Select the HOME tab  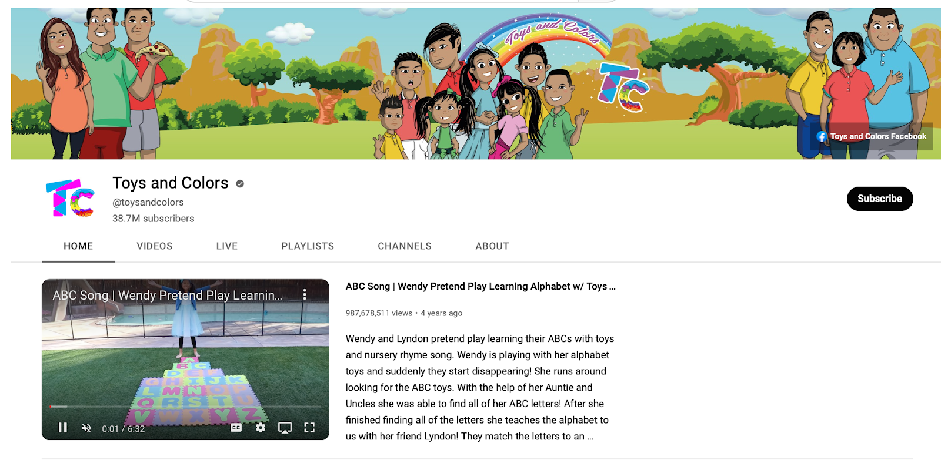(78, 246)
